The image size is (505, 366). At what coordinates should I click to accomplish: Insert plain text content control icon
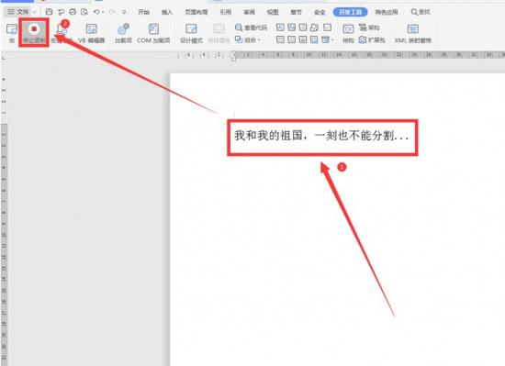[291, 28]
